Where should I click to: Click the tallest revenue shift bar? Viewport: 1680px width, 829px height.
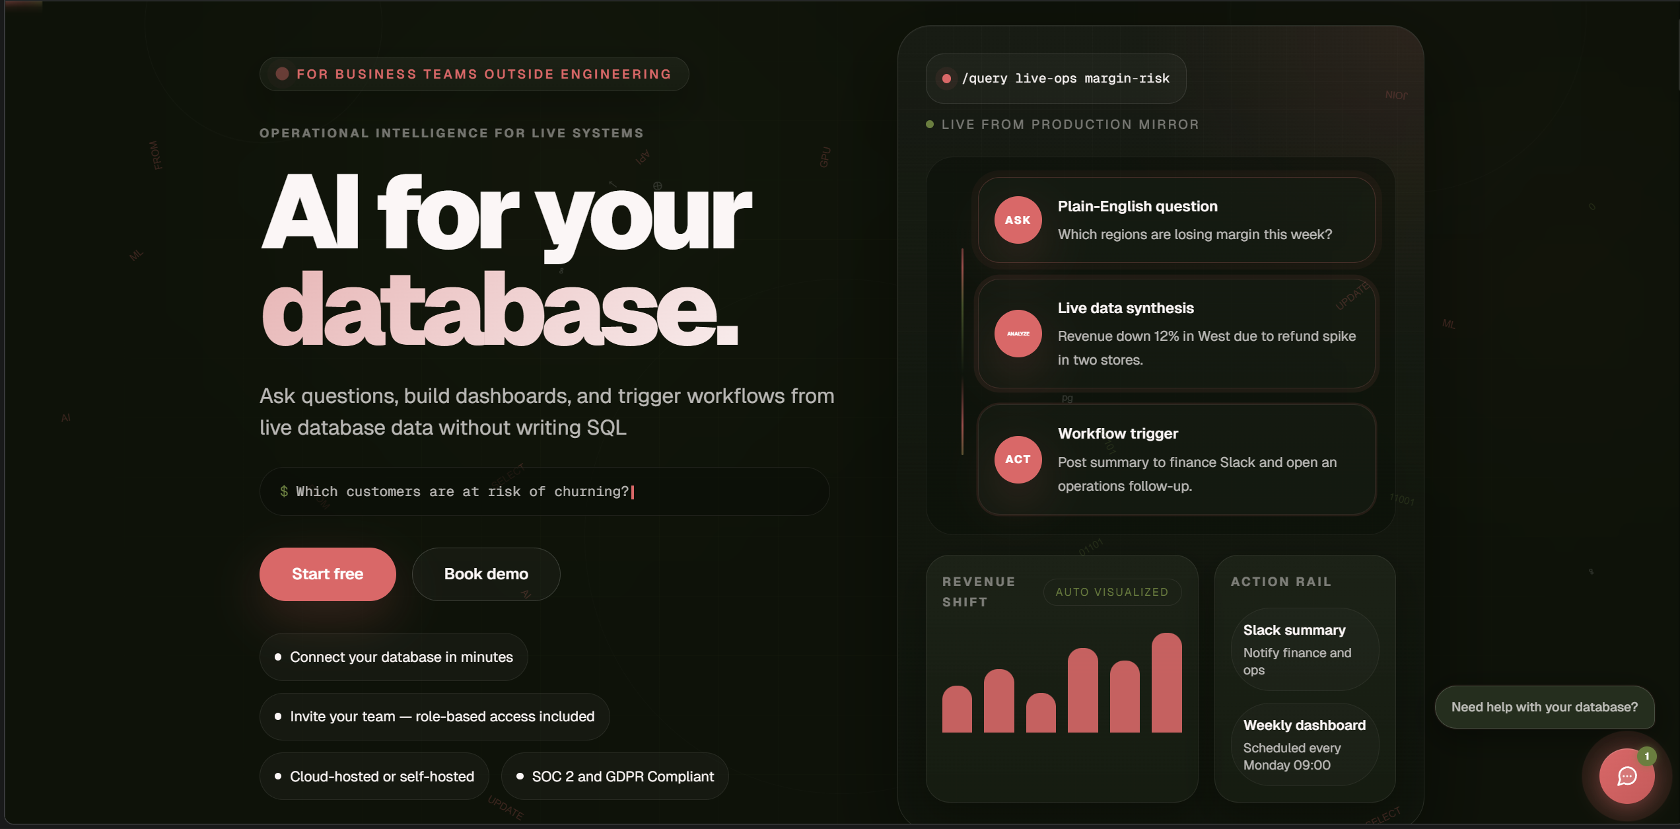tap(1166, 684)
